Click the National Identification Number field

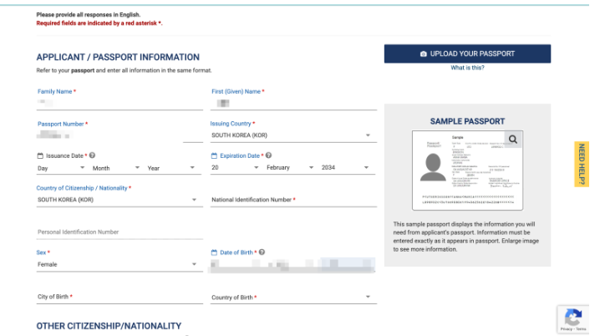(x=293, y=200)
